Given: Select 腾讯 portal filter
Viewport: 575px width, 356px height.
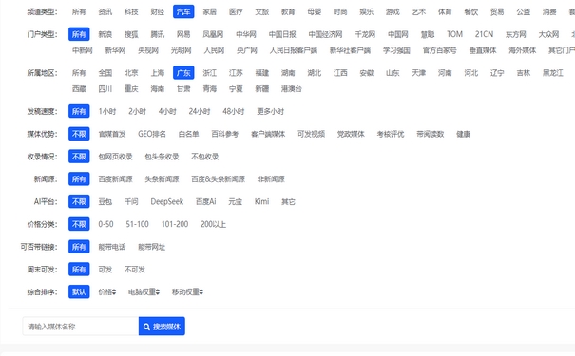Looking at the screenshot, I should coord(158,34).
